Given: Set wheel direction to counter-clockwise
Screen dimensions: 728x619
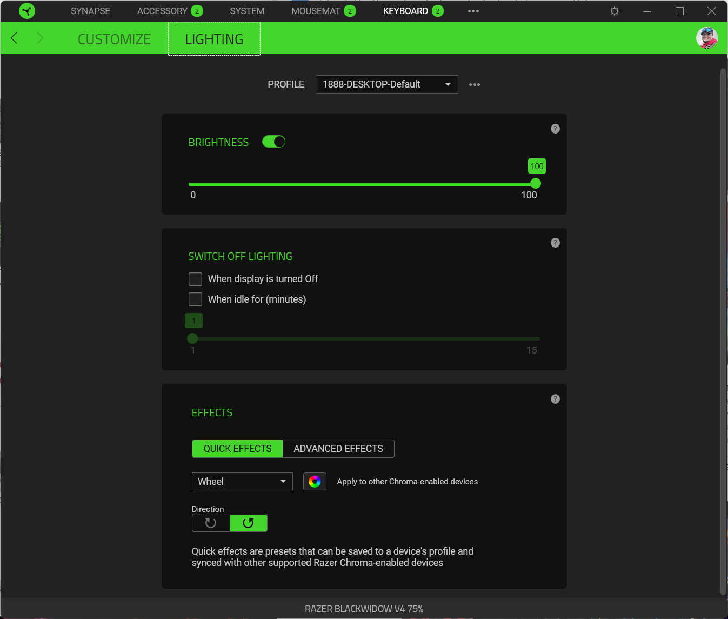Looking at the screenshot, I should (248, 523).
